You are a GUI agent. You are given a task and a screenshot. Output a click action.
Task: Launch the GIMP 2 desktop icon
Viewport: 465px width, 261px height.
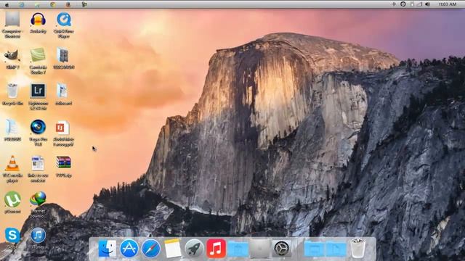(12, 56)
